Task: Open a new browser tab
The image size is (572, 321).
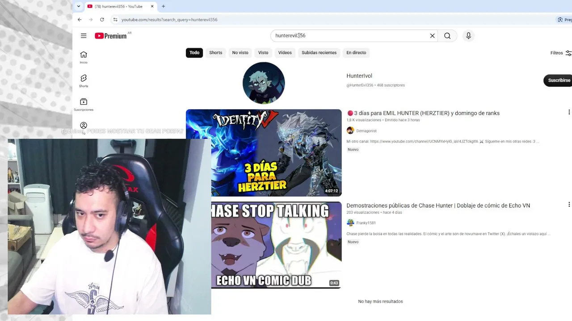Action: 163,6
